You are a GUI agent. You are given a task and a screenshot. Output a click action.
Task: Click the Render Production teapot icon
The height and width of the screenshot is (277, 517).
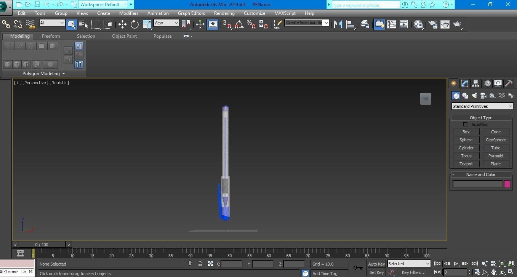457,24
